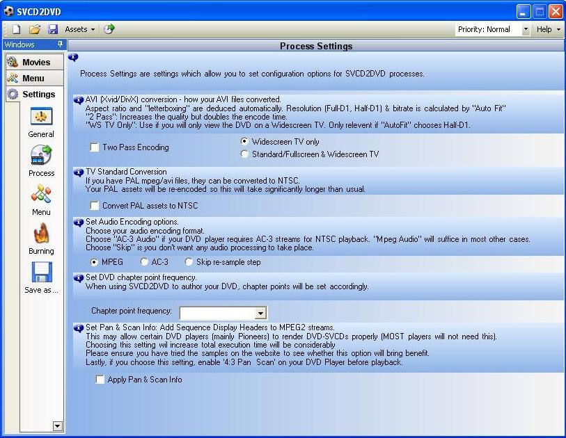Open the Chapter point frequency dropdown

260,313
